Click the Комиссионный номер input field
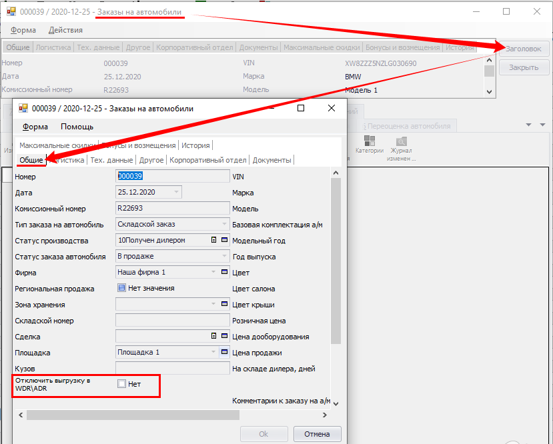The height and width of the screenshot is (444, 553). pos(172,208)
